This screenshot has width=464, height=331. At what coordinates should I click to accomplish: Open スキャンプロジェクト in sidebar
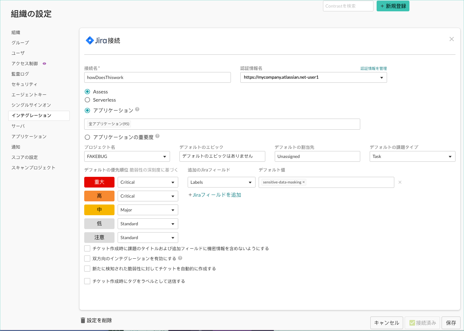click(33, 168)
